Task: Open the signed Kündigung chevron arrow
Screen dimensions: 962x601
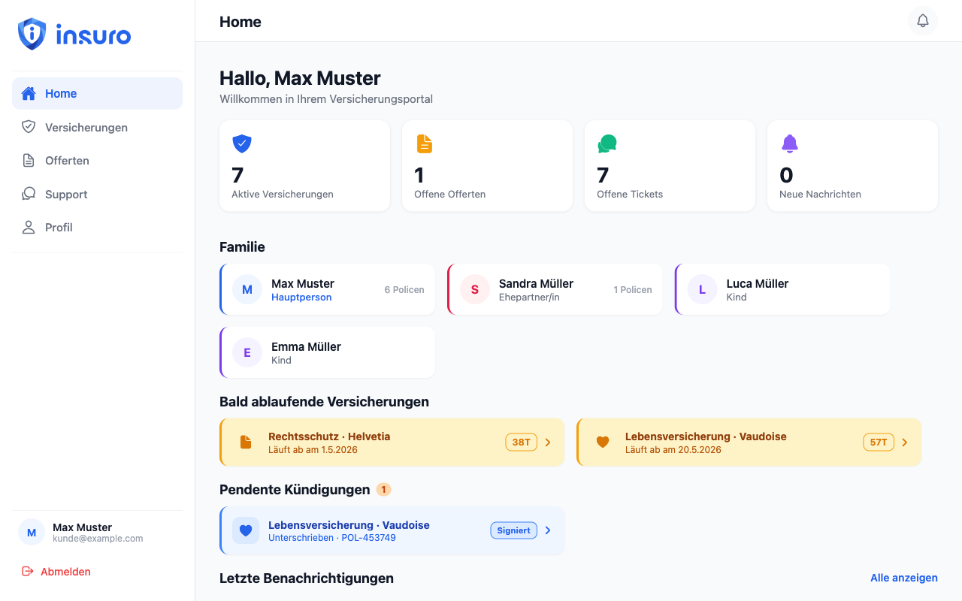Action: (x=548, y=530)
